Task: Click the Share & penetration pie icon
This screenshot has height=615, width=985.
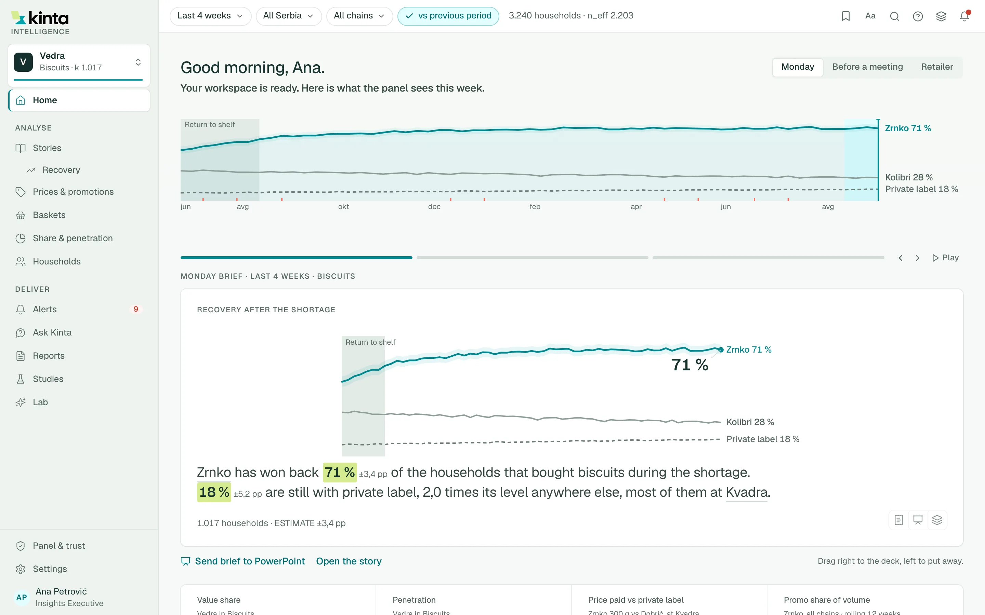Action: click(x=21, y=238)
